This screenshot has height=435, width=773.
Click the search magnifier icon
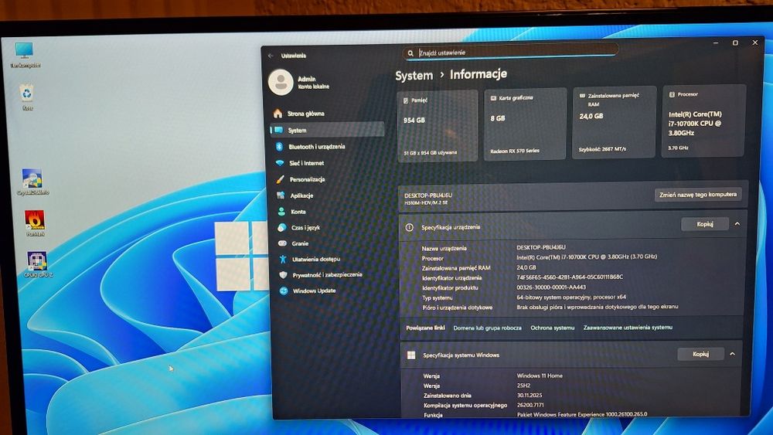click(x=410, y=53)
